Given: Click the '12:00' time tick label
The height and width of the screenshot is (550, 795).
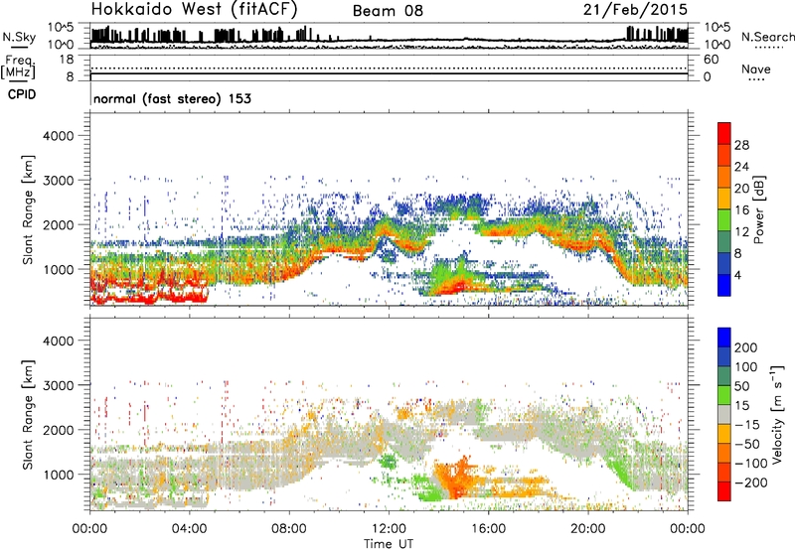Looking at the screenshot, I should point(389,528).
